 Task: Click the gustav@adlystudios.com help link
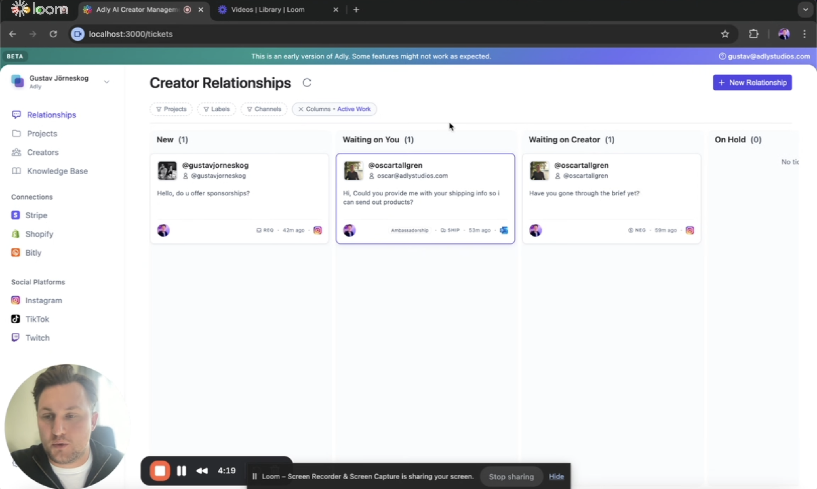[764, 56]
